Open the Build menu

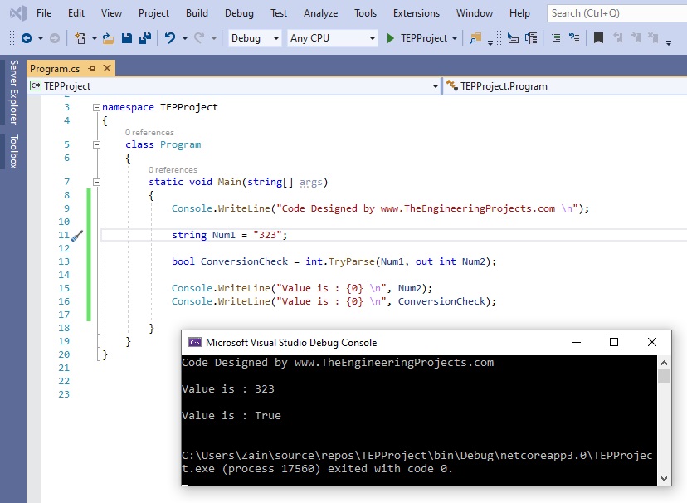pos(197,13)
